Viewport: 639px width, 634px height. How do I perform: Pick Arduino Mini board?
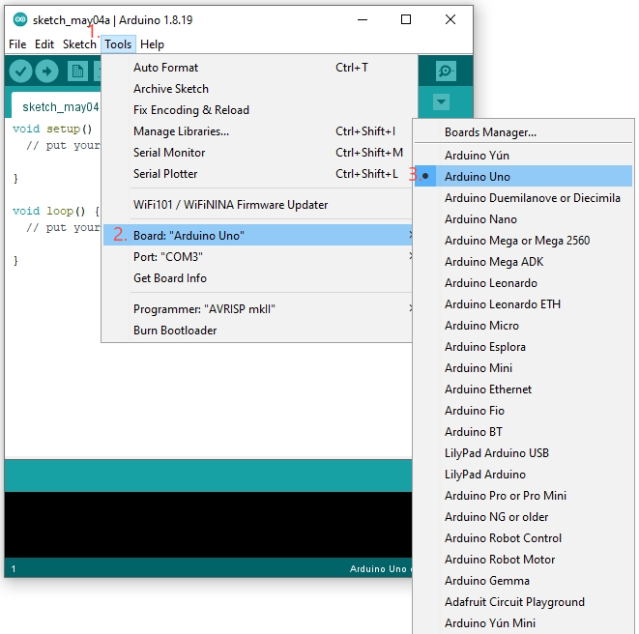(x=523, y=367)
